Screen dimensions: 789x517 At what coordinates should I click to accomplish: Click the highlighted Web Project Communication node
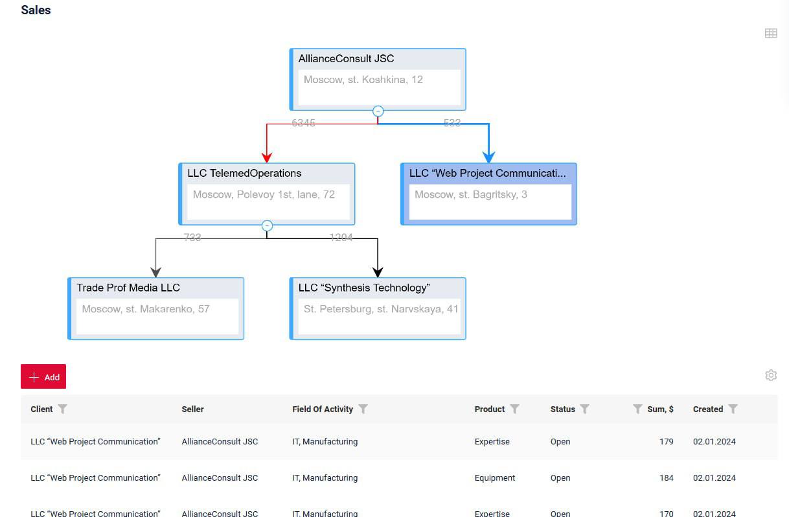[489, 194]
